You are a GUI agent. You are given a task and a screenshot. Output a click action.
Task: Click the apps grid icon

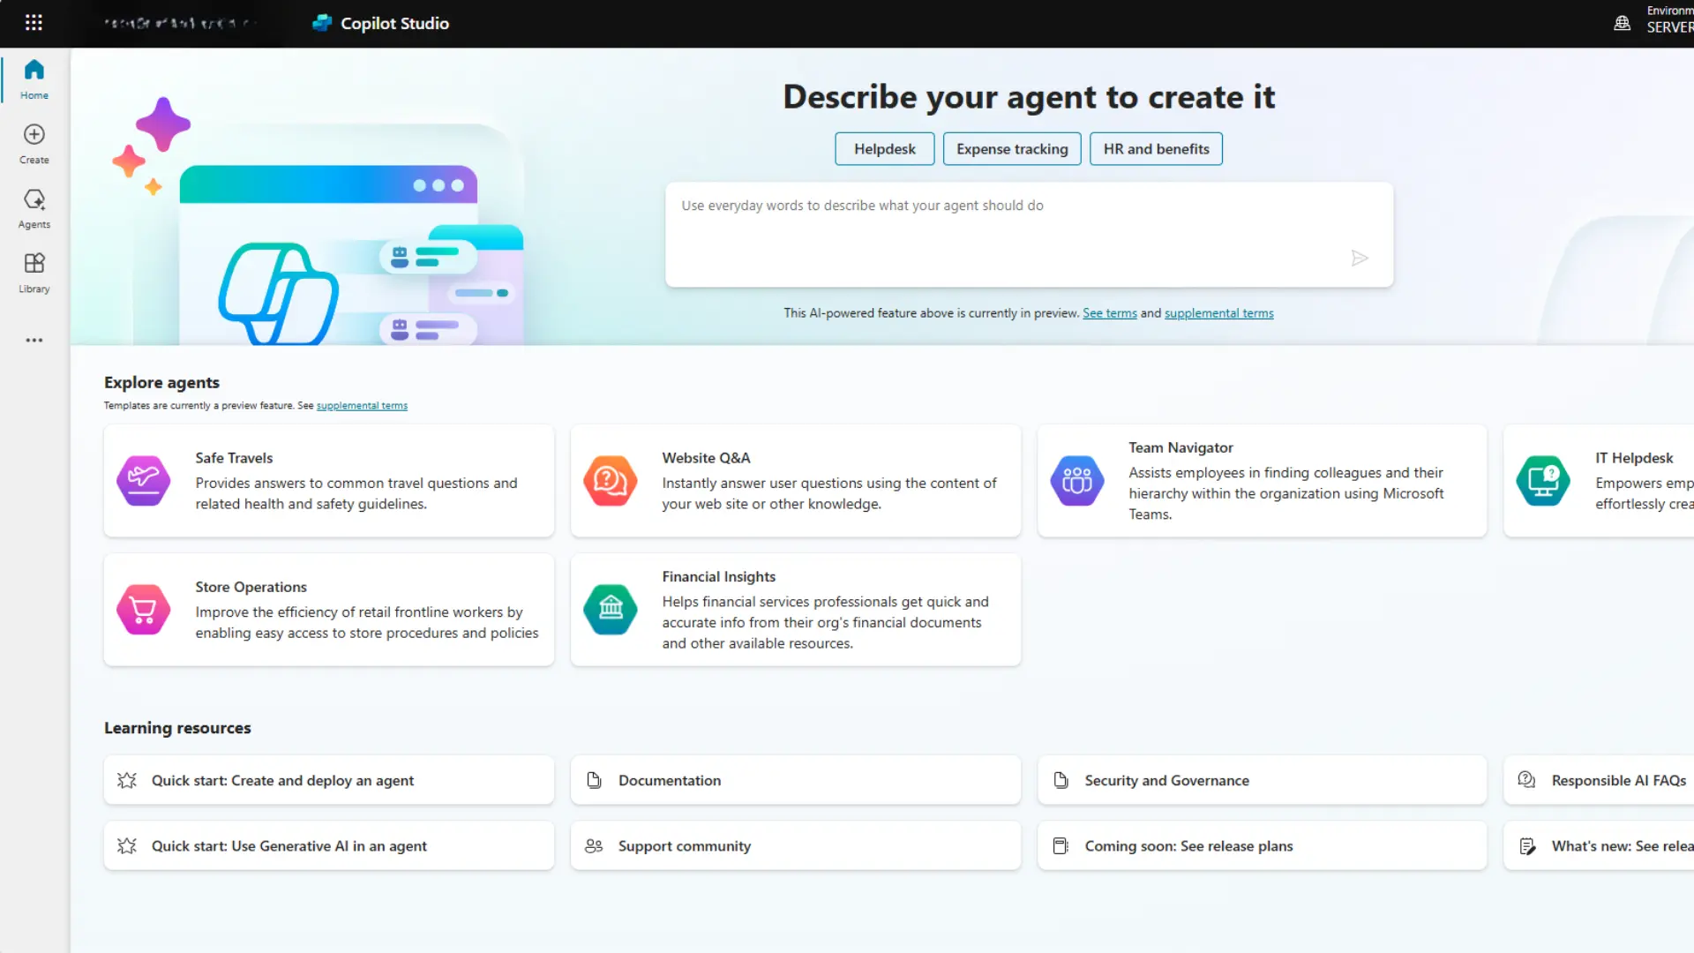click(x=33, y=23)
